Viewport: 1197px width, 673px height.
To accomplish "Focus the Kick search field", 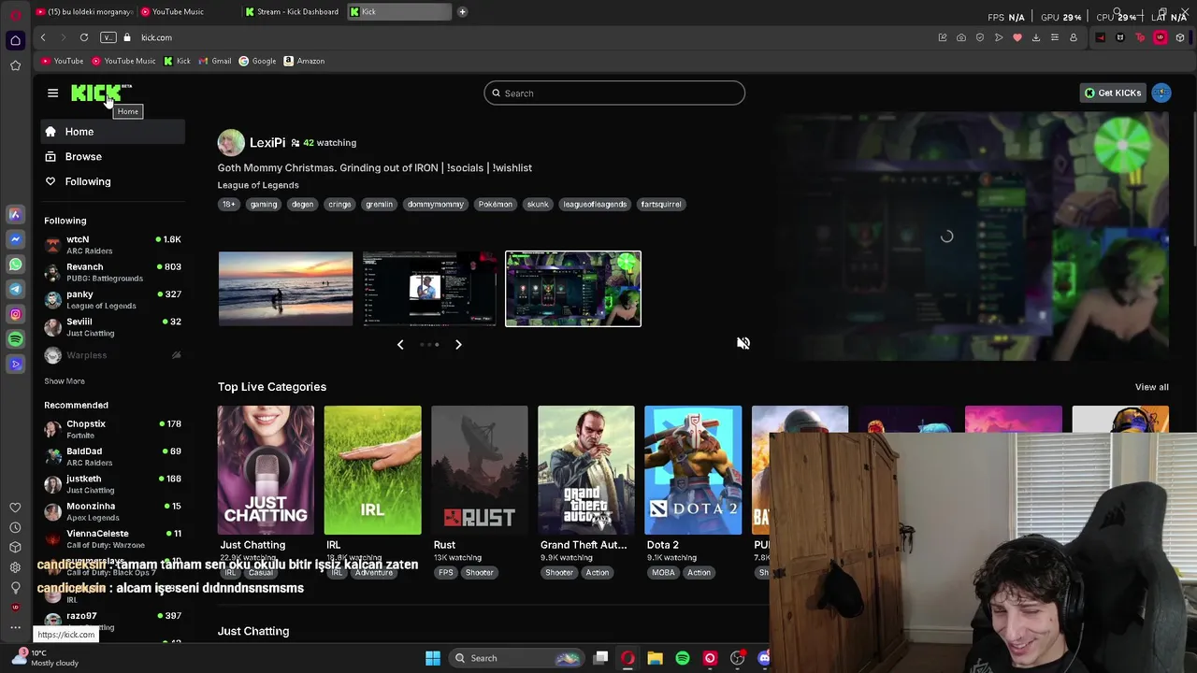I will click(614, 93).
